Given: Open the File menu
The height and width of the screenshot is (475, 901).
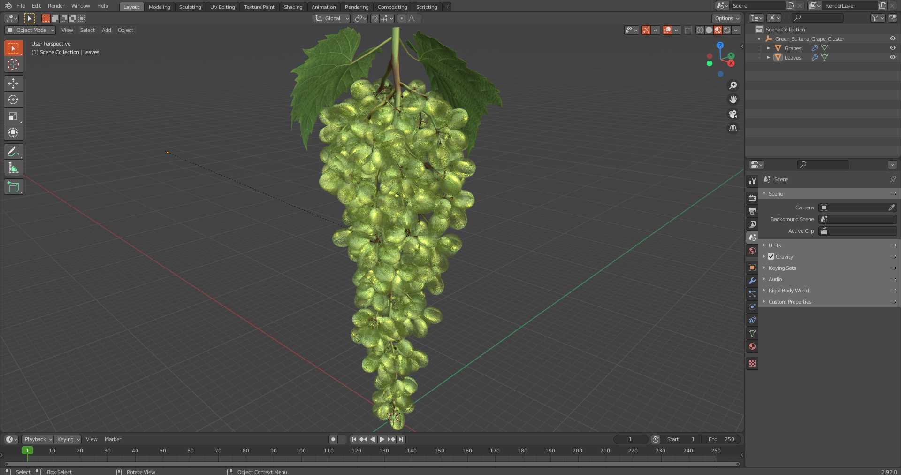Looking at the screenshot, I should [21, 6].
